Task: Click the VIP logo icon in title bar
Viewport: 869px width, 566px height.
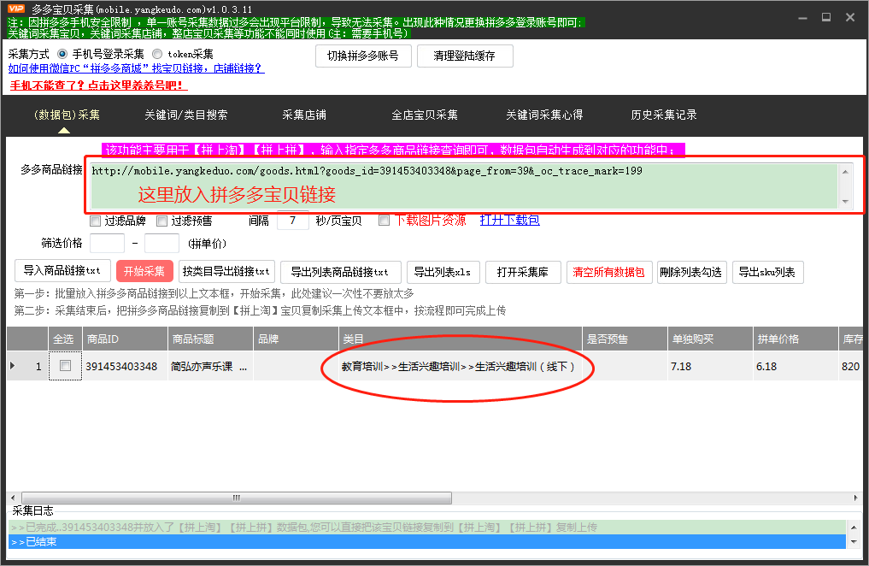Action: pos(16,9)
